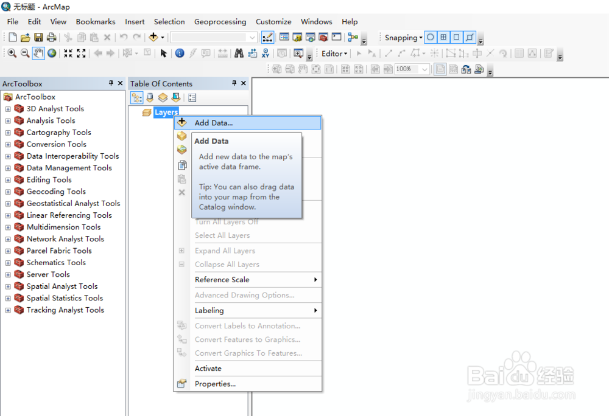Select the Identify tool
Image resolution: width=609 pixels, height=416 pixels.
click(180, 53)
